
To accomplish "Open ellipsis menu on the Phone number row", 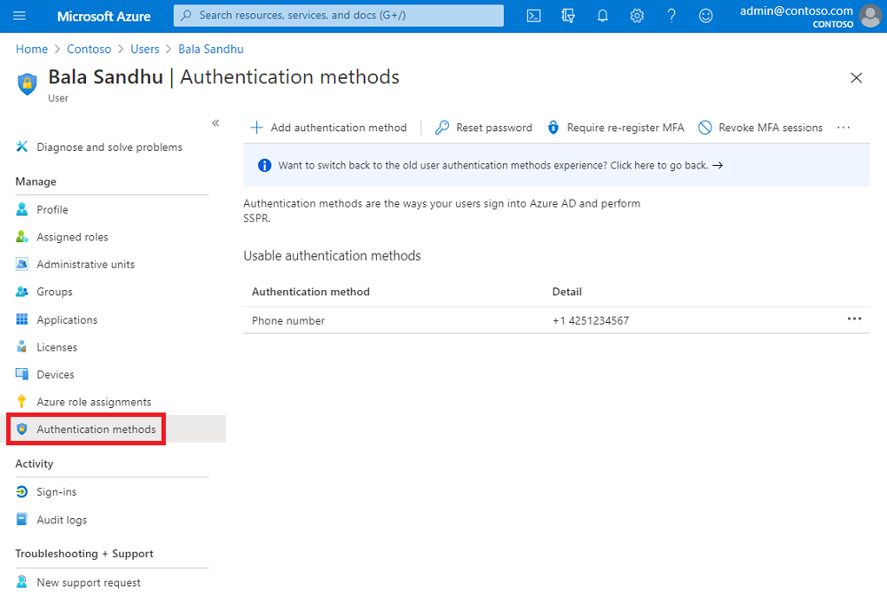I will [x=854, y=318].
